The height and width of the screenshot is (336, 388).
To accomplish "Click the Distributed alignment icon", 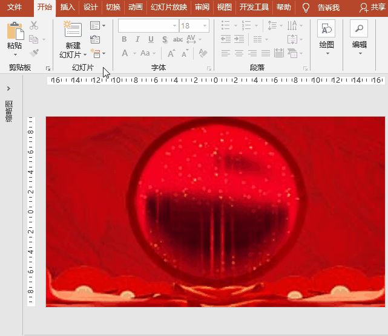I will point(279,53).
